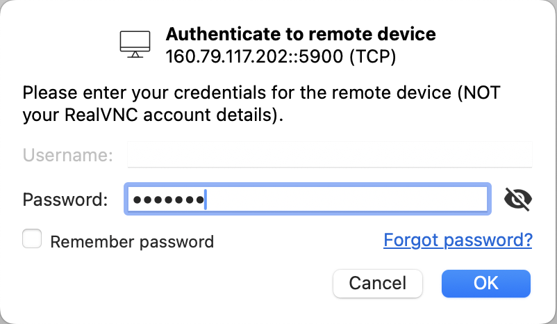Click the bold dialog heading beside the monitor icon

[x=301, y=34]
